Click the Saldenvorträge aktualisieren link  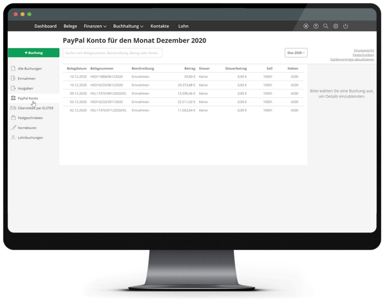[352, 59]
